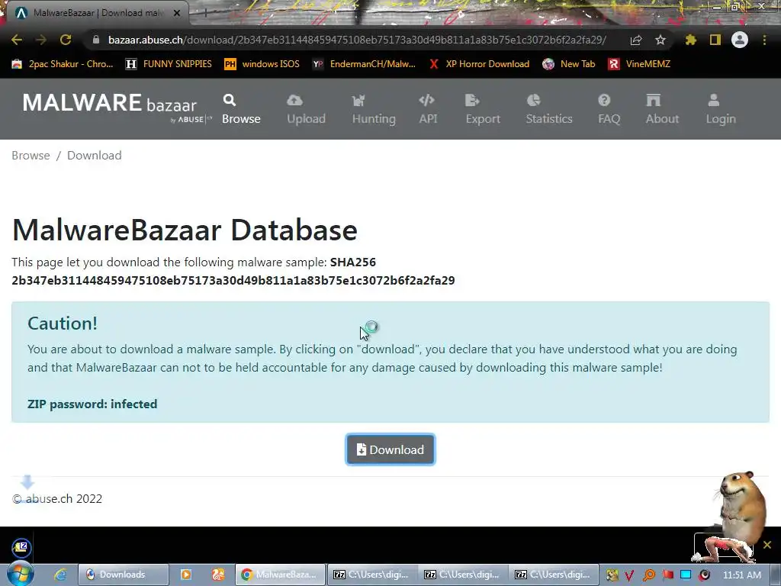The width and height of the screenshot is (781, 586).
Task: Open Windows Start orb
Action: pos(20,575)
